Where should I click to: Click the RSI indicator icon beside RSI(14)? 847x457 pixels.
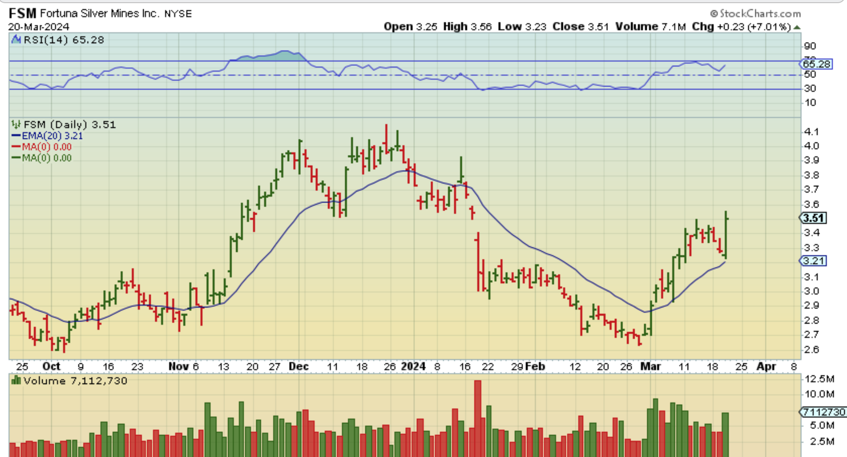(16, 40)
